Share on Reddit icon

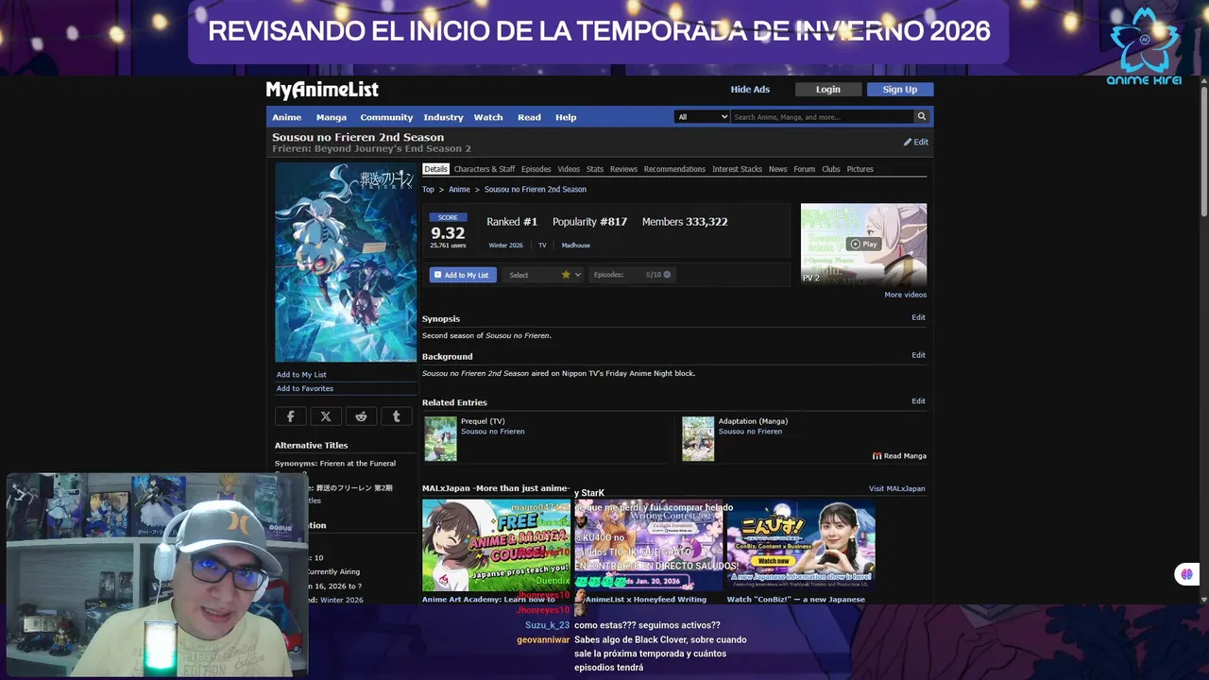pos(361,416)
